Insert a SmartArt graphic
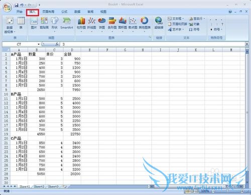Viewport: 251px width, 195px height. click(x=67, y=23)
